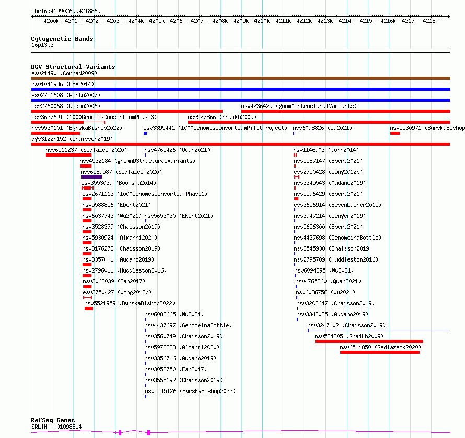Select nsv3203647 (Chaisson2019) label
The image size is (465, 438).
335,303
